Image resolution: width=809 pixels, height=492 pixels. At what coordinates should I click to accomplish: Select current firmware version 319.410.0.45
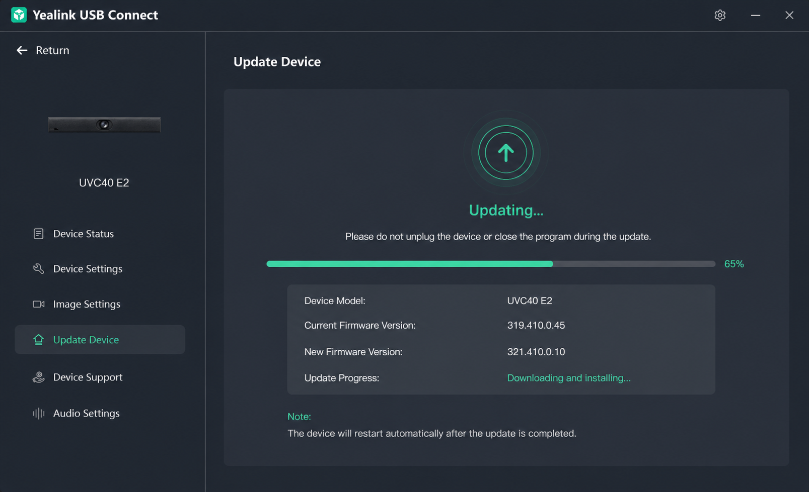click(x=536, y=325)
